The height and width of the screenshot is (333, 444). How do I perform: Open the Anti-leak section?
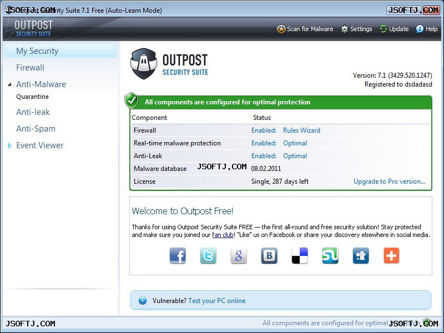33,112
